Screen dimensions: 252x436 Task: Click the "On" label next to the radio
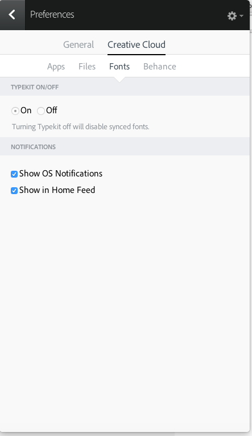pos(26,110)
